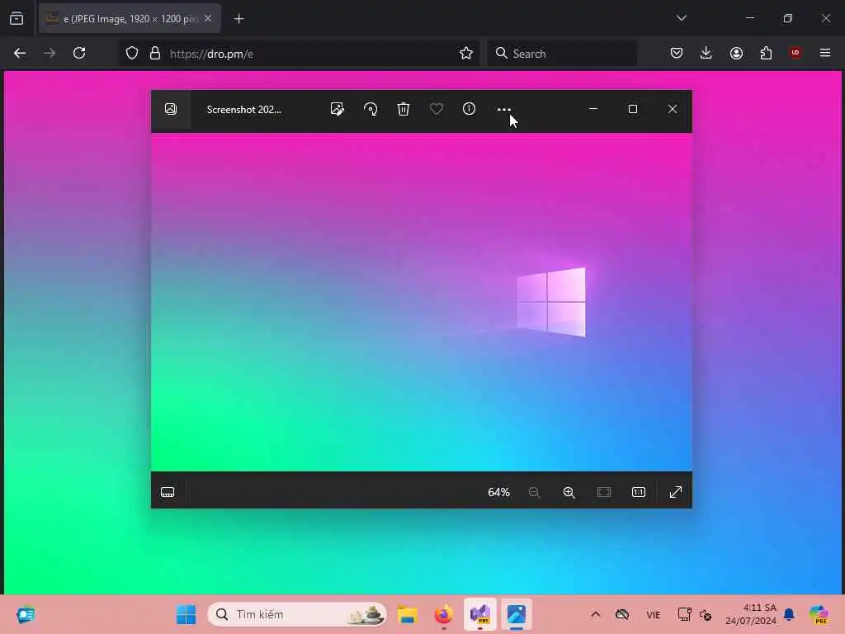The width and height of the screenshot is (845, 634).
Task: Open uBlock Origin extension popup
Action: [x=795, y=54]
